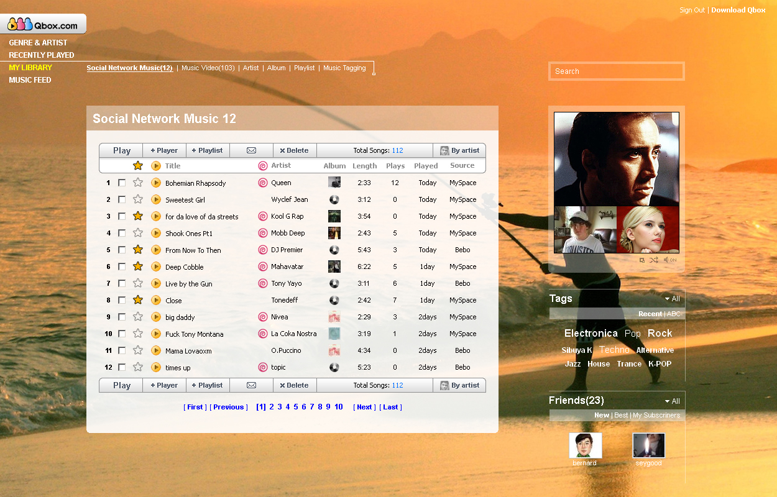Toggle shuffle in the player widget
The height and width of the screenshot is (497, 777).
tap(654, 260)
